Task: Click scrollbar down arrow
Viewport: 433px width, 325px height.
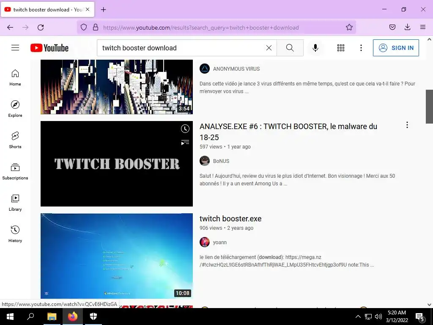Action: pyautogui.click(x=429, y=305)
